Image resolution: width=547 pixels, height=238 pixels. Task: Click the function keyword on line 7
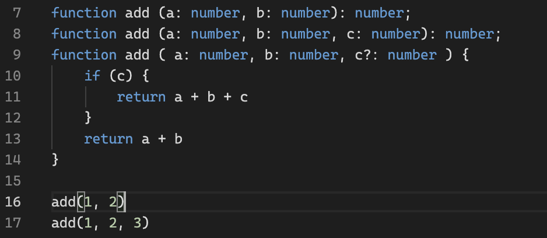tap(83, 13)
